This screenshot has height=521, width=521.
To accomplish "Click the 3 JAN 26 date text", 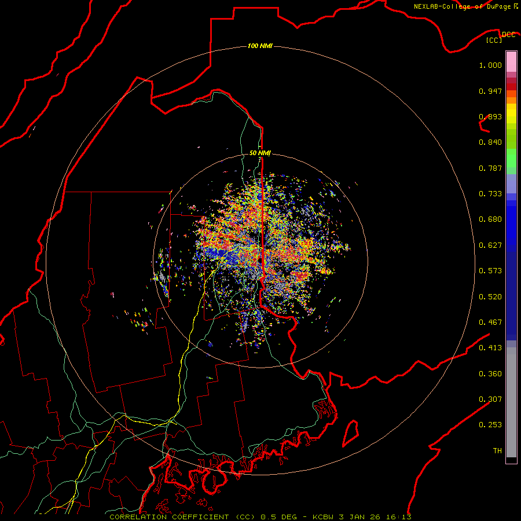I will [361, 517].
